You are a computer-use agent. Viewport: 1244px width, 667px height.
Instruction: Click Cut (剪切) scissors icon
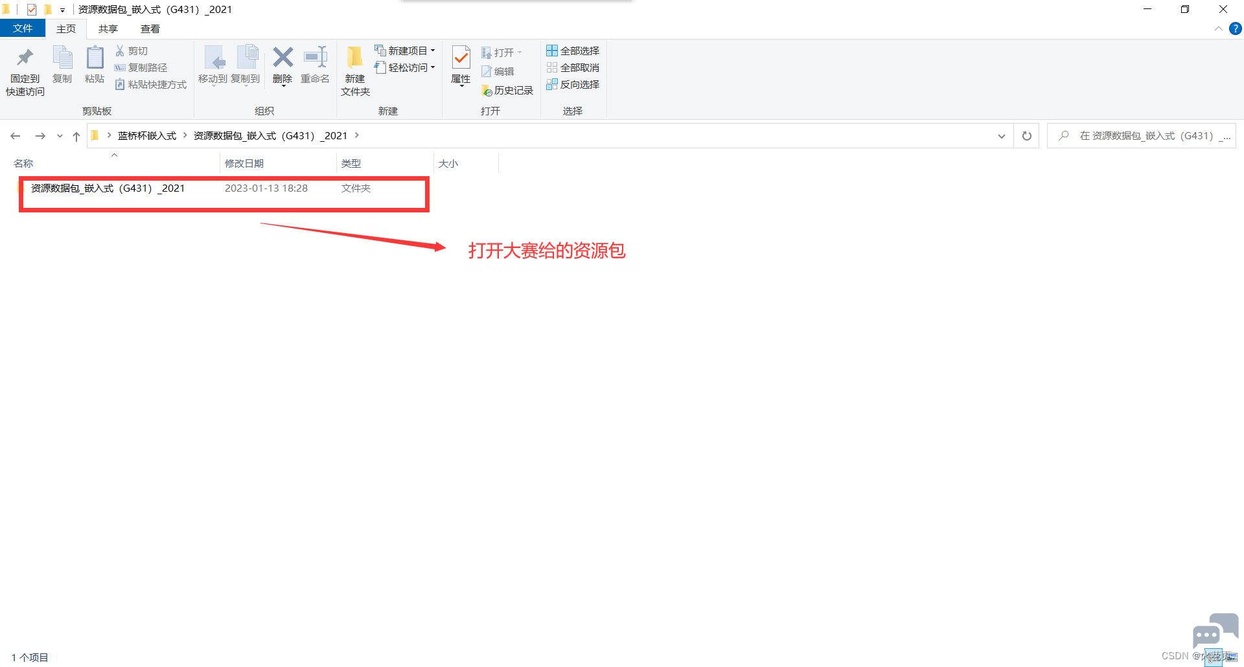point(120,51)
